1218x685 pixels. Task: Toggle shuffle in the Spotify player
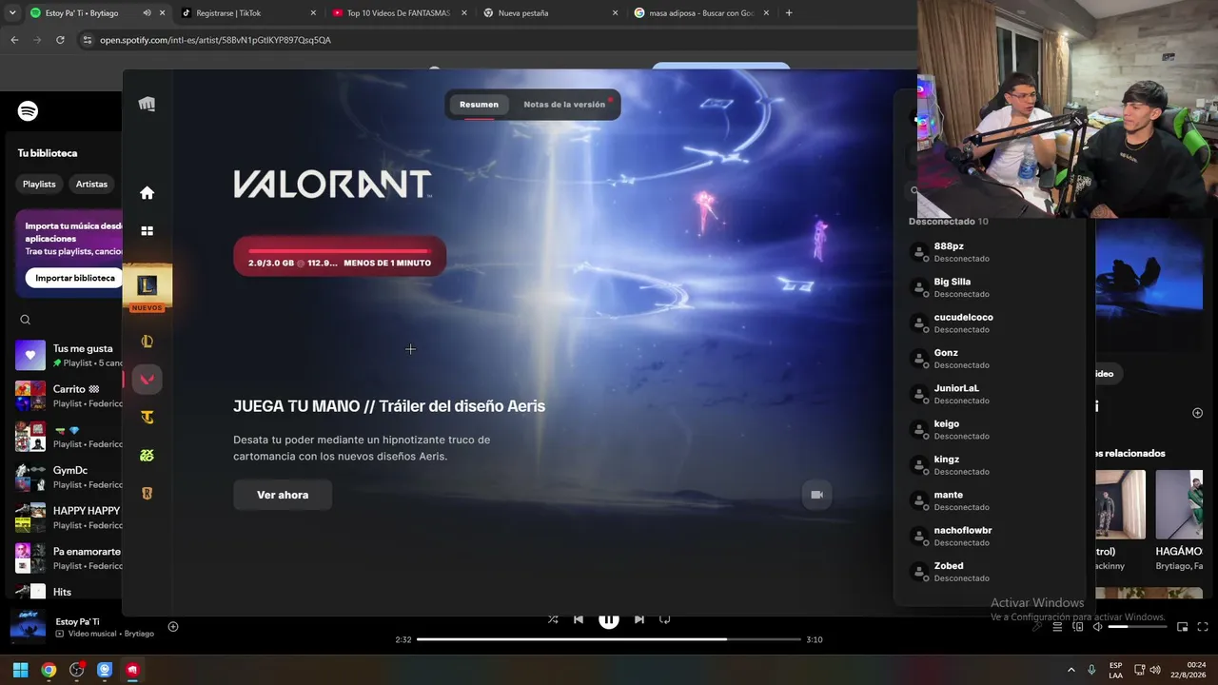tap(553, 619)
